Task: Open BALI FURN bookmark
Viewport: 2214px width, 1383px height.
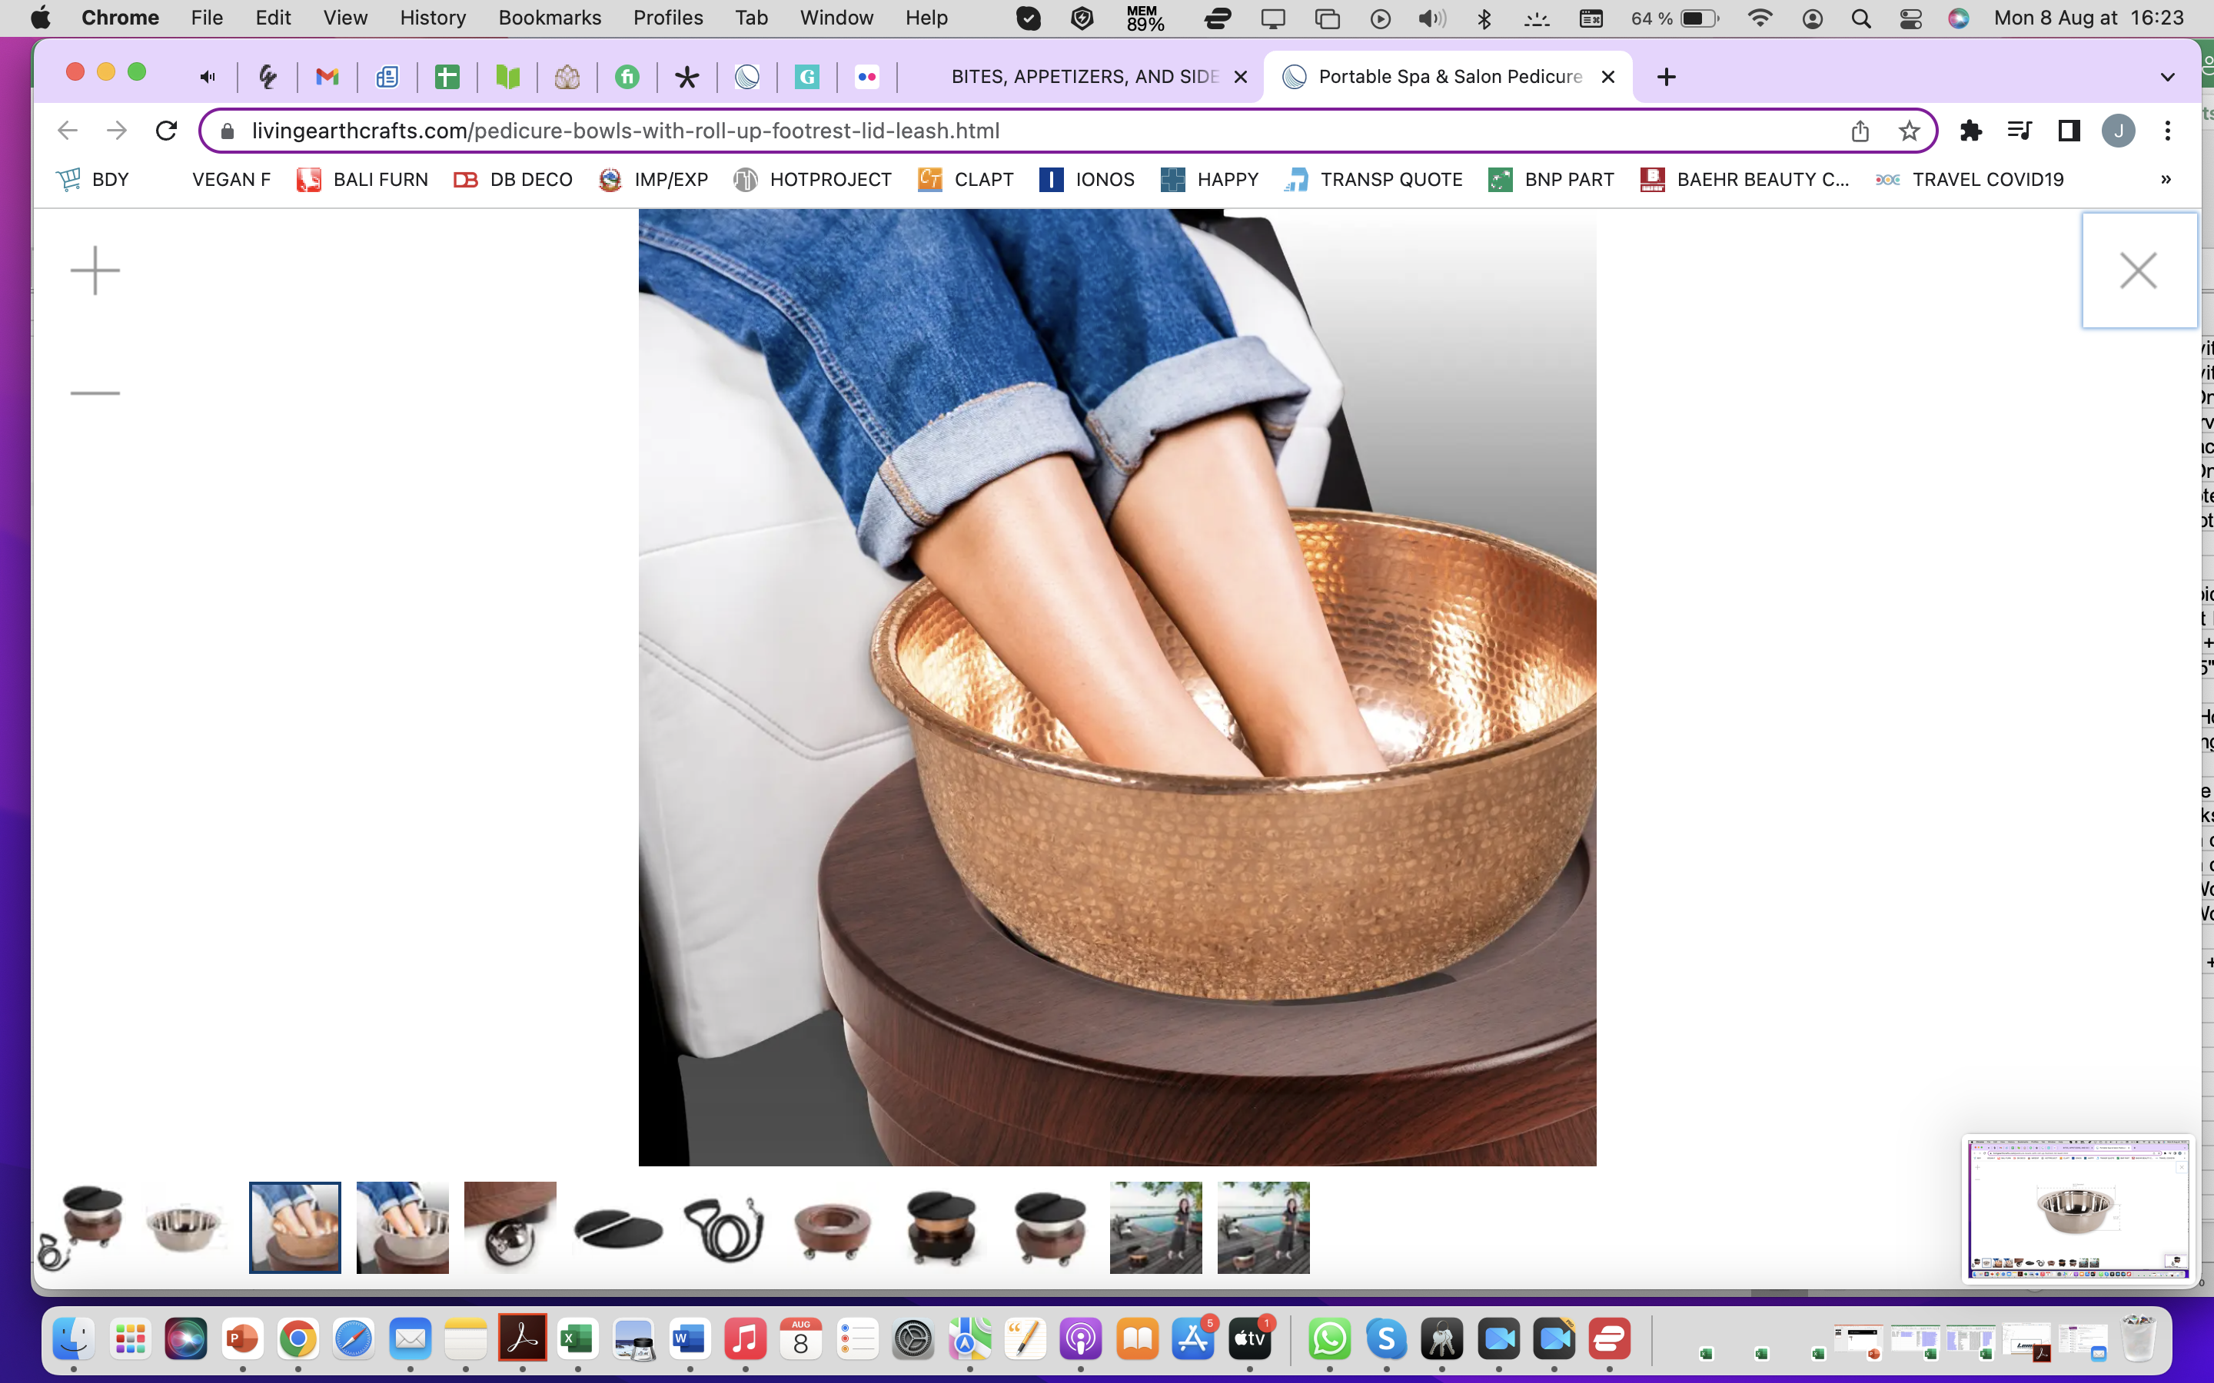Action: click(x=362, y=179)
